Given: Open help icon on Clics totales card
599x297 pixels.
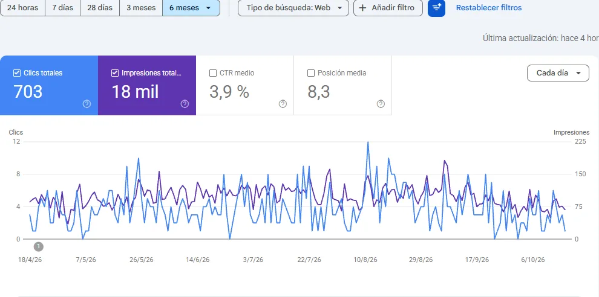Looking at the screenshot, I should click(x=87, y=104).
